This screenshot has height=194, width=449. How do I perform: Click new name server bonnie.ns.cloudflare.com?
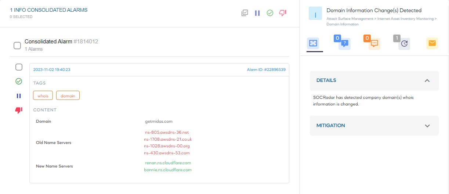(x=168, y=170)
